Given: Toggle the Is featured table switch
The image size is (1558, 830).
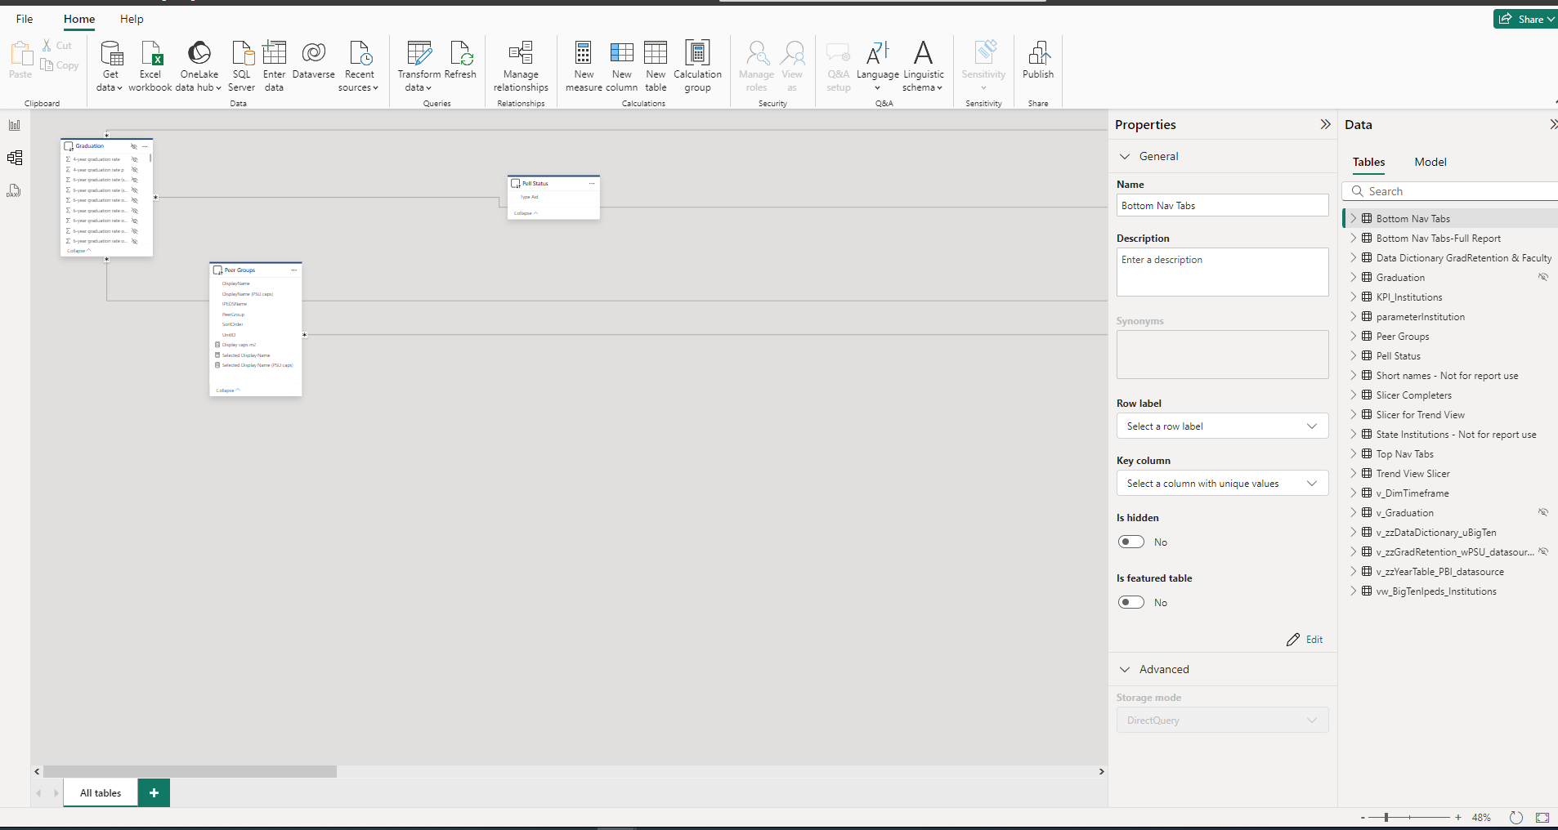Looking at the screenshot, I should (1131, 602).
